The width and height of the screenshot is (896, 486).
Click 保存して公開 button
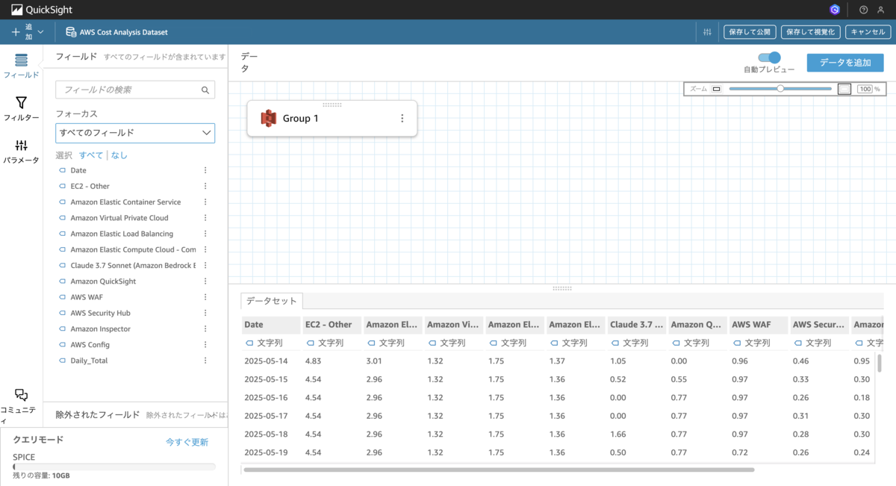(750, 32)
